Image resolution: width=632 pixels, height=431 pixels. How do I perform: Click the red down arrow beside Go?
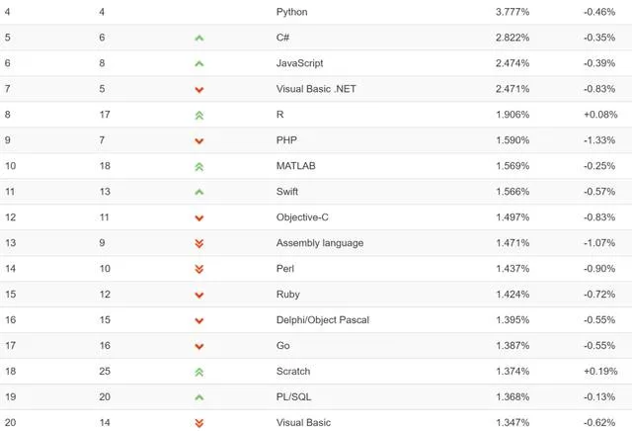[199, 346]
